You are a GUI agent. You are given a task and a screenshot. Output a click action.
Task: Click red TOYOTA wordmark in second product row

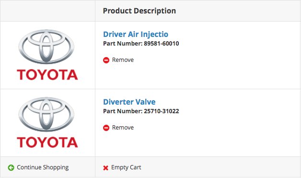[x=47, y=142]
